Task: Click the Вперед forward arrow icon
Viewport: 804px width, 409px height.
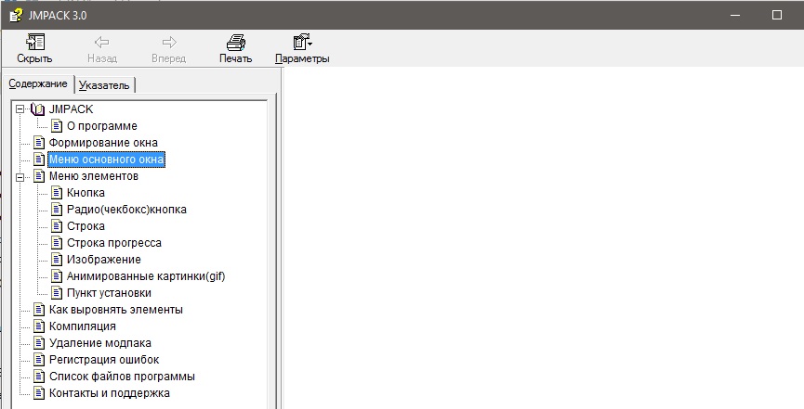Action: [x=168, y=42]
